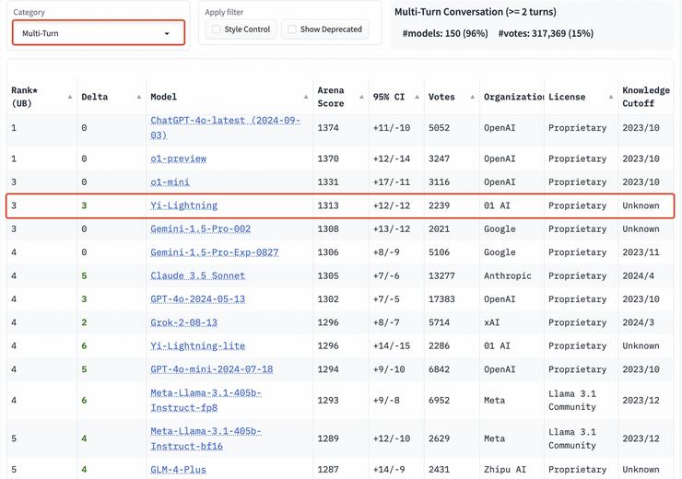This screenshot has width=682, height=479.
Task: Click the #votes: 317,369 (15%) statistic
Action: (x=546, y=33)
